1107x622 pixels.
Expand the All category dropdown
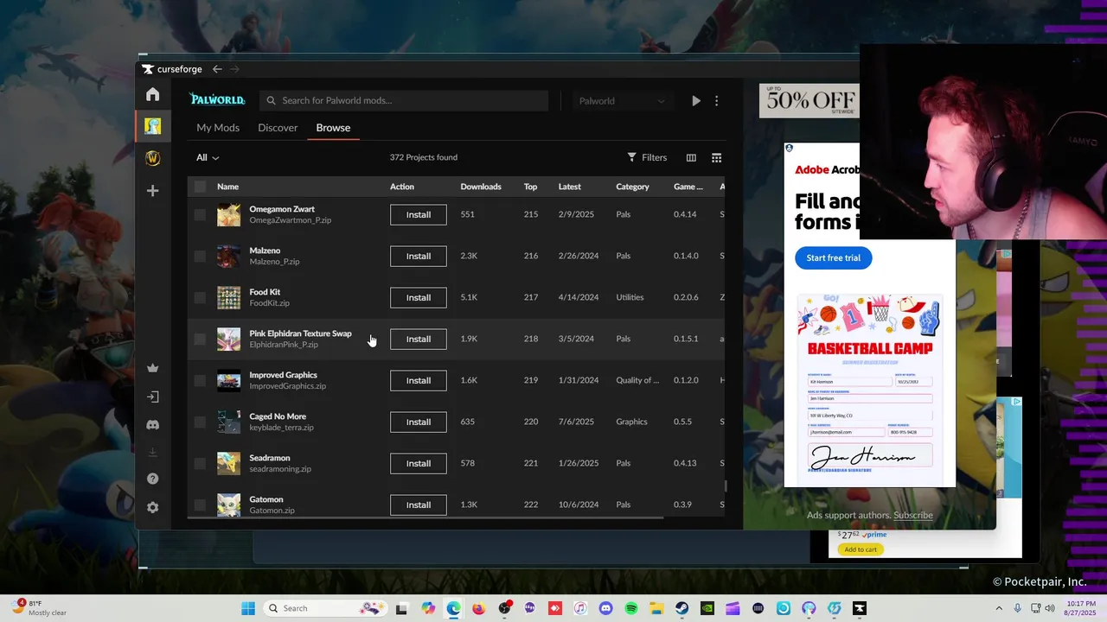coord(208,157)
